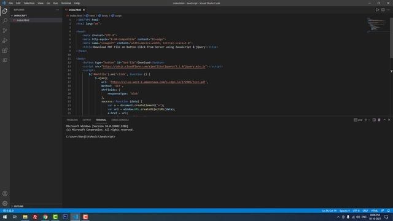The height and width of the screenshot is (221, 393).
Task: Click the html breadcrumb segment
Action: (x=90, y=15)
